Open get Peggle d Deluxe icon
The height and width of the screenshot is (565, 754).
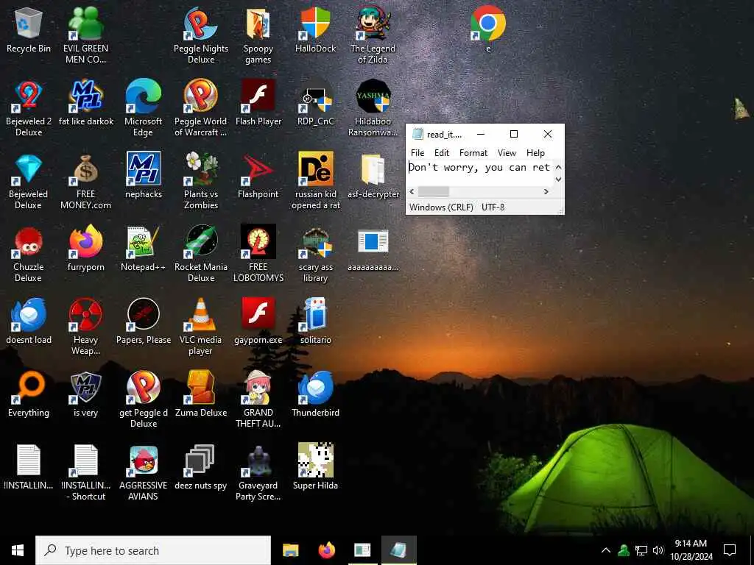point(144,399)
